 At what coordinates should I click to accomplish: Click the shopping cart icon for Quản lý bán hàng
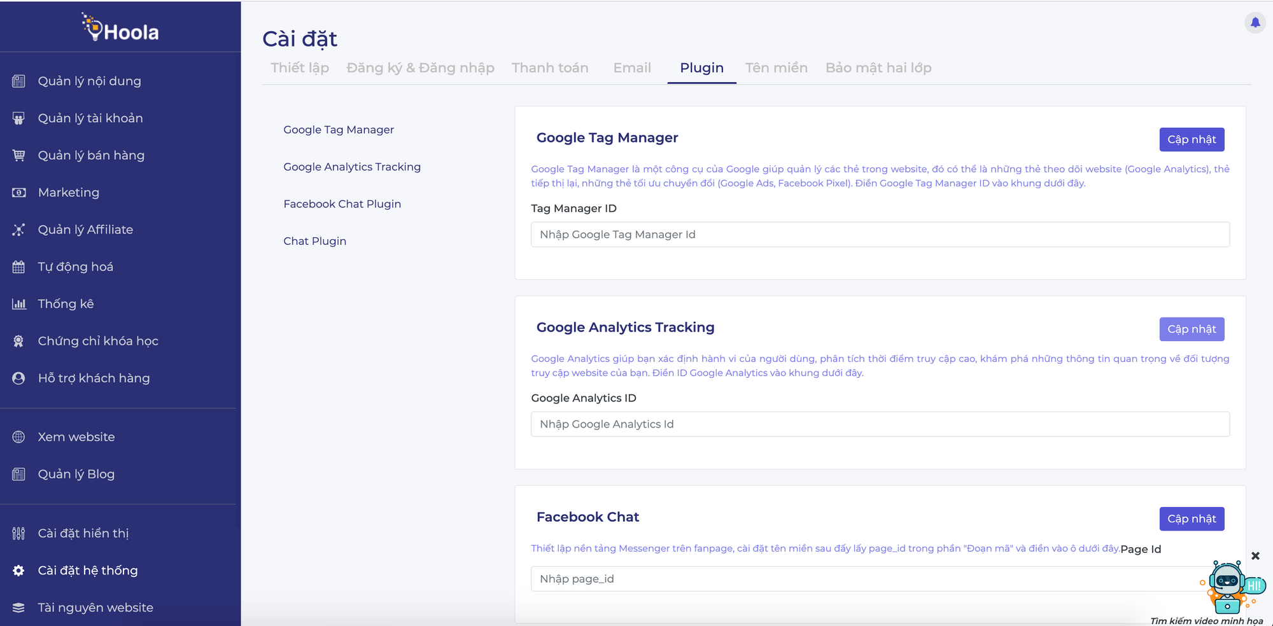tap(18, 155)
